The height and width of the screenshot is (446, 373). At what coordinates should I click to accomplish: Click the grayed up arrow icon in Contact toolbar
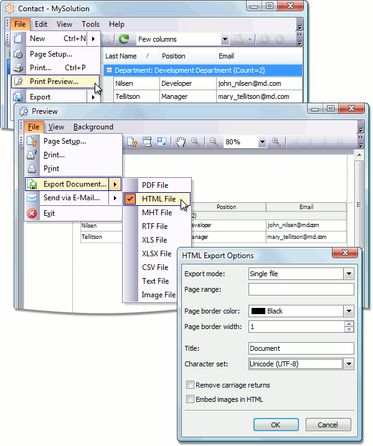click(x=265, y=39)
